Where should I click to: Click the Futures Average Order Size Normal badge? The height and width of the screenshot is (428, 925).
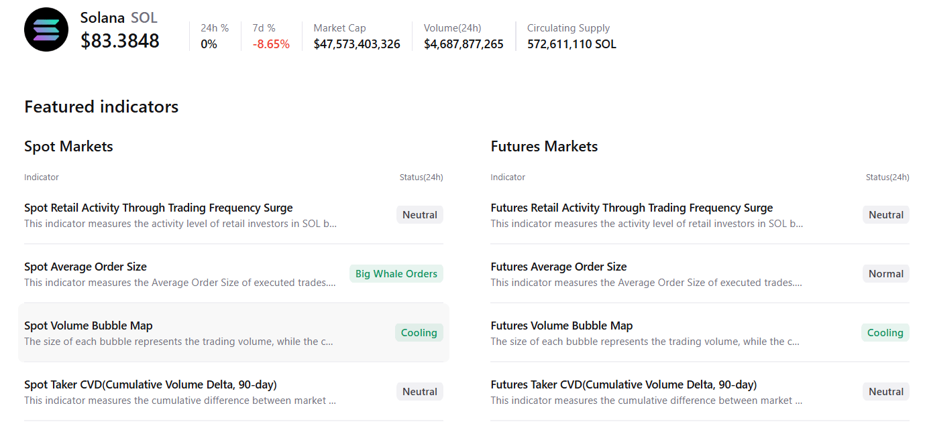point(885,274)
